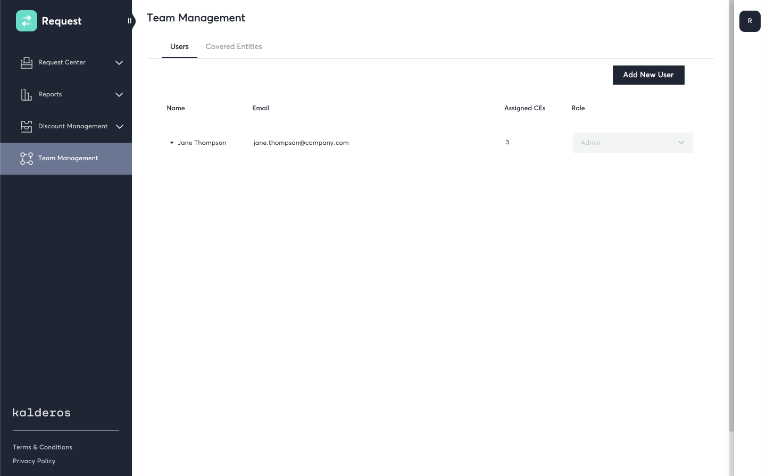Screen dimensions: 766x476
Task: Open Request Center menu item
Action: [x=66, y=63]
